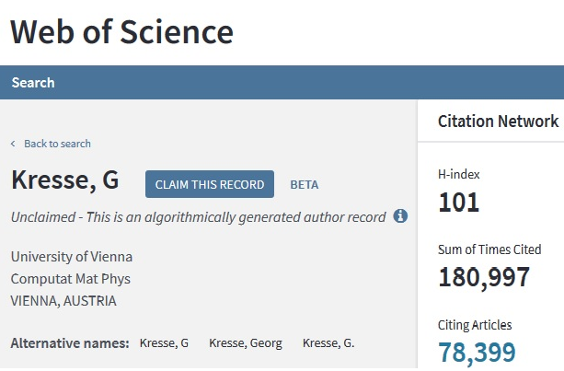
Task: Open the Search tab in the navigation bar
Action: 33,83
